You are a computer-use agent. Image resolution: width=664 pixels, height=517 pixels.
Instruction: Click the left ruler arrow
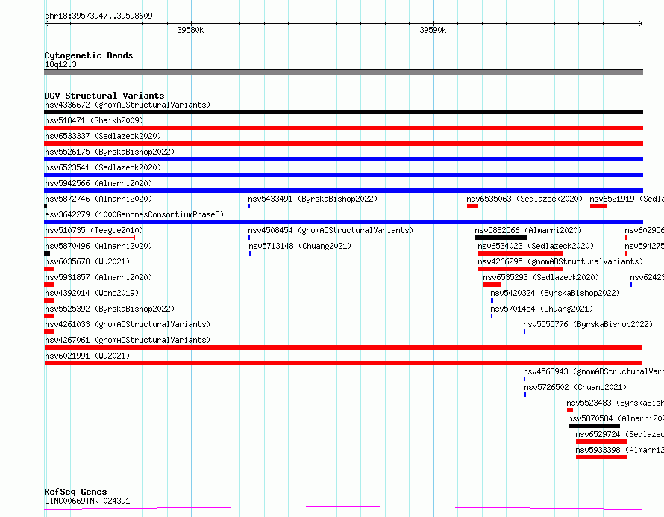tap(46, 24)
